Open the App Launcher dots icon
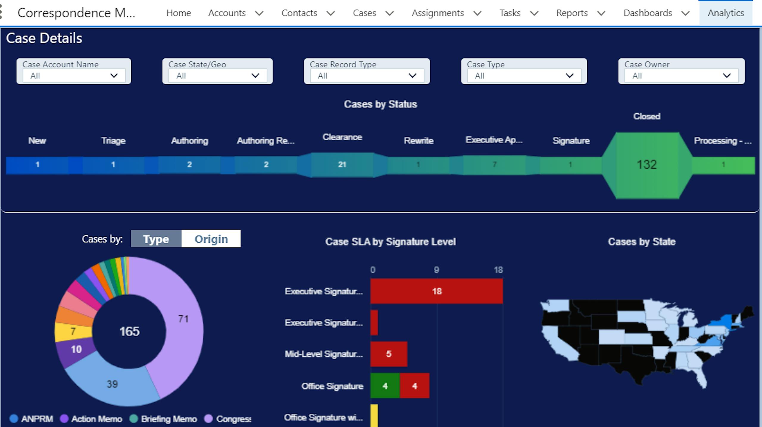Image resolution: width=762 pixels, height=427 pixels. pyautogui.click(x=1, y=12)
